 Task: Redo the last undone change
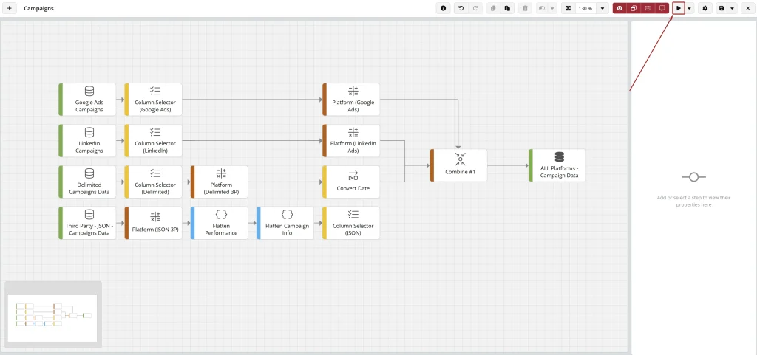[x=475, y=8]
